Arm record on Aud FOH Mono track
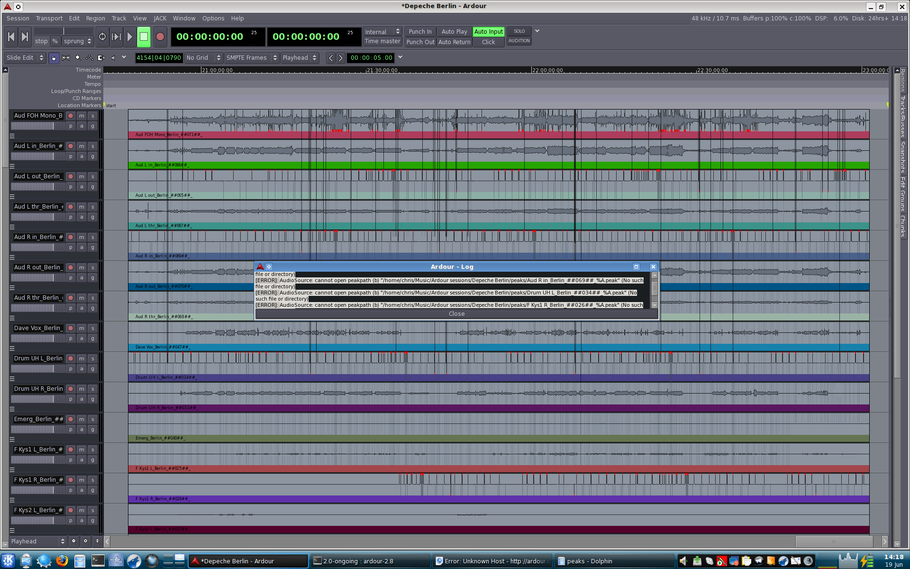910x569 pixels. click(x=71, y=116)
